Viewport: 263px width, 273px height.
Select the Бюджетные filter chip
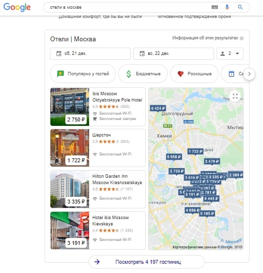click(143, 74)
